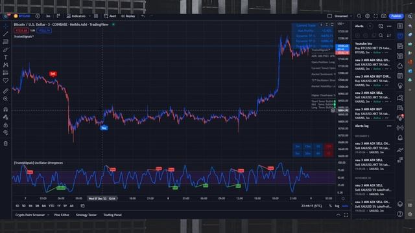
Task: Create a new alert in Alerts panel
Action: (381, 26)
